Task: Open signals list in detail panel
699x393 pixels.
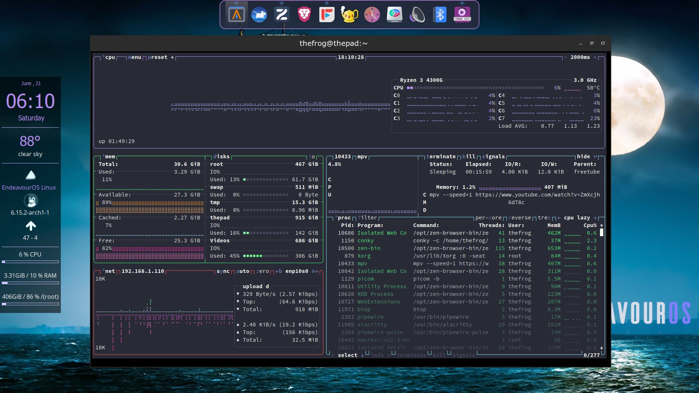Action: tap(493, 156)
